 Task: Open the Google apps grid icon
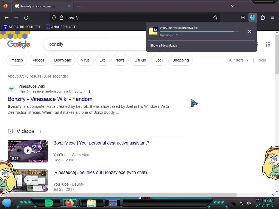click(x=268, y=44)
